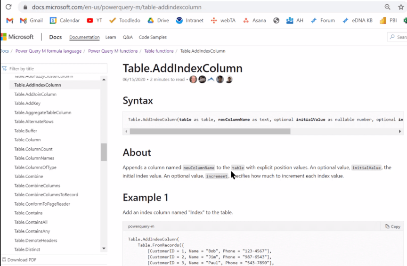Open the first Gmail M bookmark icon
407x266 pixels.
point(9,21)
